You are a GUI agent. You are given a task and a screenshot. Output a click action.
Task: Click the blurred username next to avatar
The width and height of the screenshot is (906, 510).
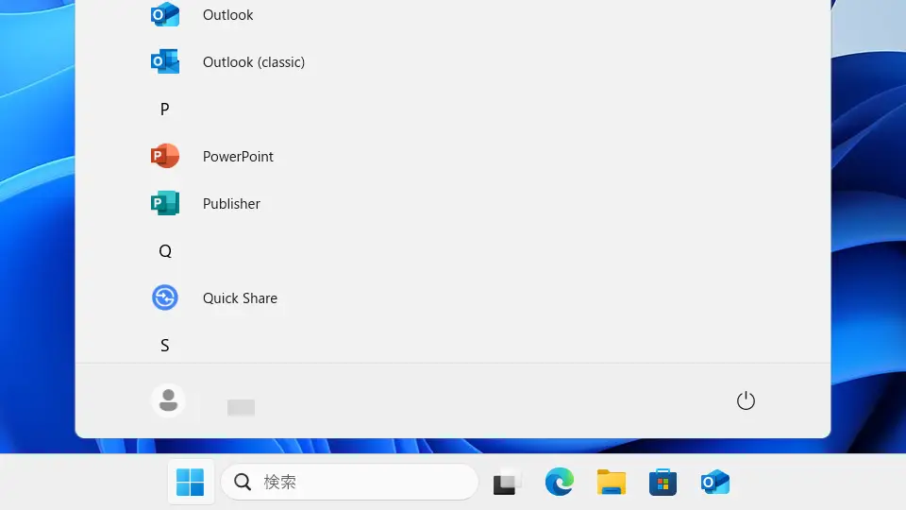[241, 407]
